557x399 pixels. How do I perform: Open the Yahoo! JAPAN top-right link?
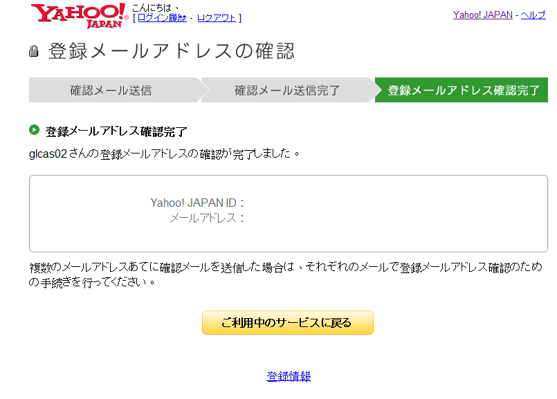pos(482,15)
